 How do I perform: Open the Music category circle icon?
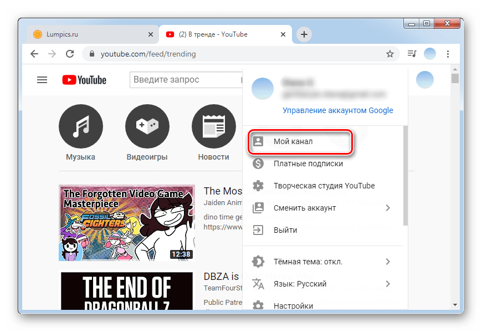coord(81,126)
